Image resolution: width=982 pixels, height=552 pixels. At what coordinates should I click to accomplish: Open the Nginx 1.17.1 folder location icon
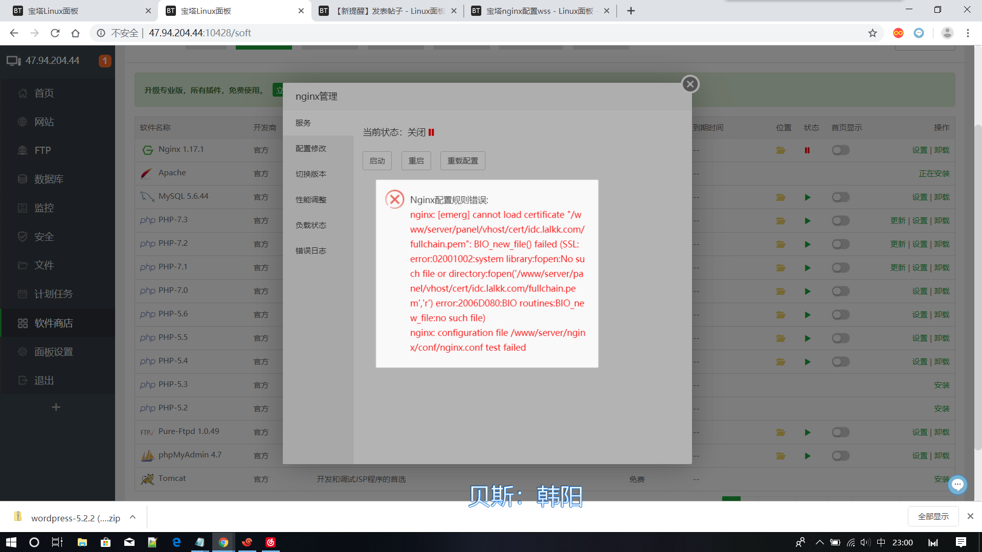[780, 150]
